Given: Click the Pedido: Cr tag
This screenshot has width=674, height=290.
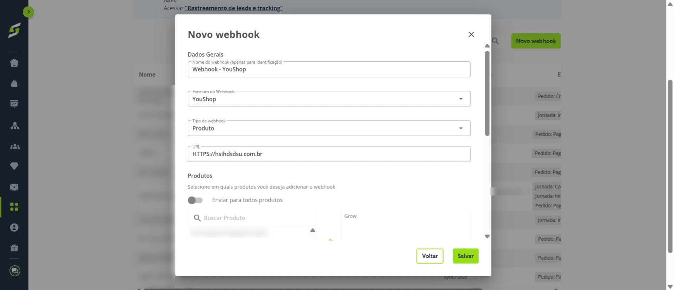Looking at the screenshot, I should click(549, 96).
